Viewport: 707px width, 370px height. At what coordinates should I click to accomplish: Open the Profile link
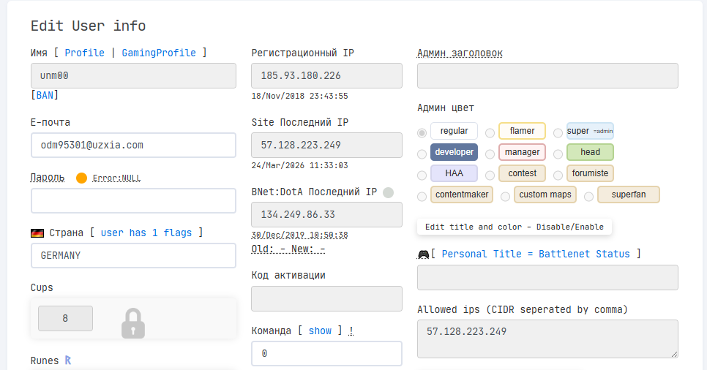click(x=84, y=53)
